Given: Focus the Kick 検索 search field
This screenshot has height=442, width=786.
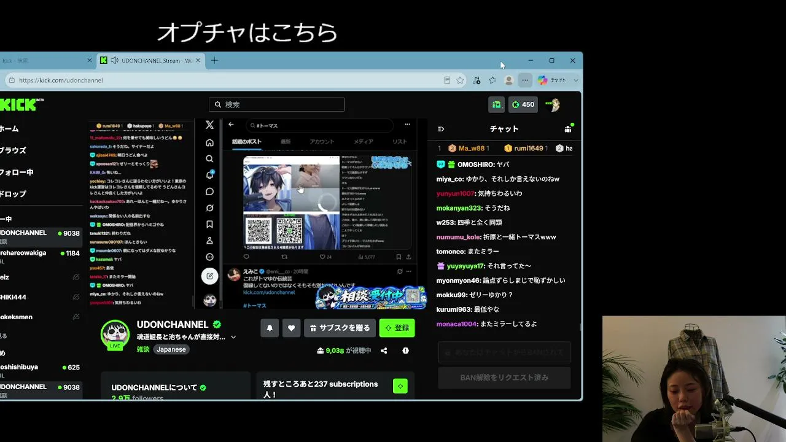Looking at the screenshot, I should 276,104.
